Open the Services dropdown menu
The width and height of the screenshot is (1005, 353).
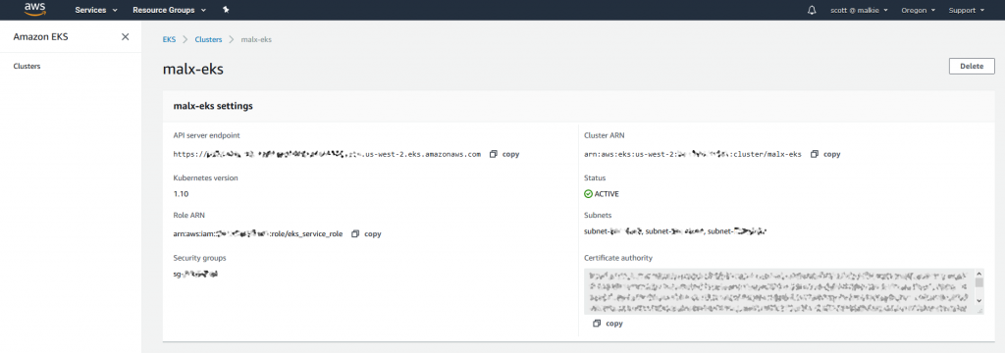96,10
